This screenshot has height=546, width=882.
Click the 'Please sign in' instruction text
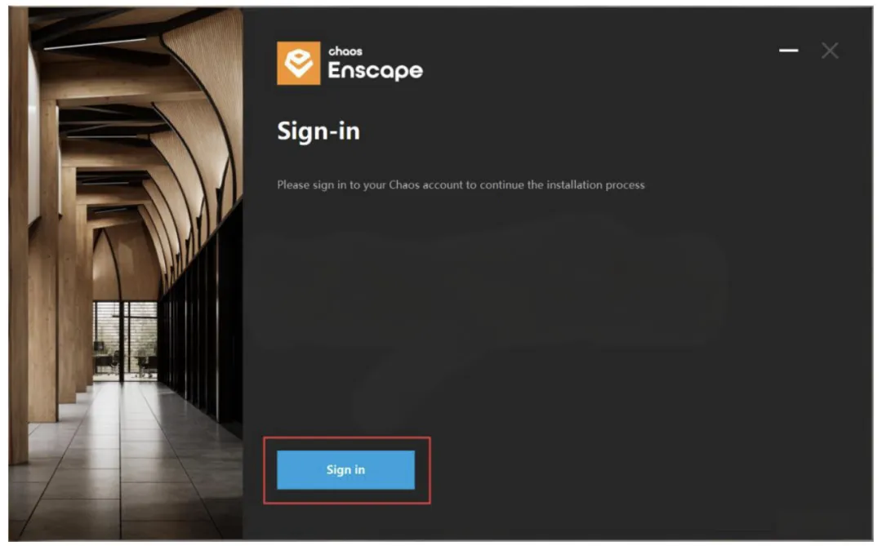(461, 184)
